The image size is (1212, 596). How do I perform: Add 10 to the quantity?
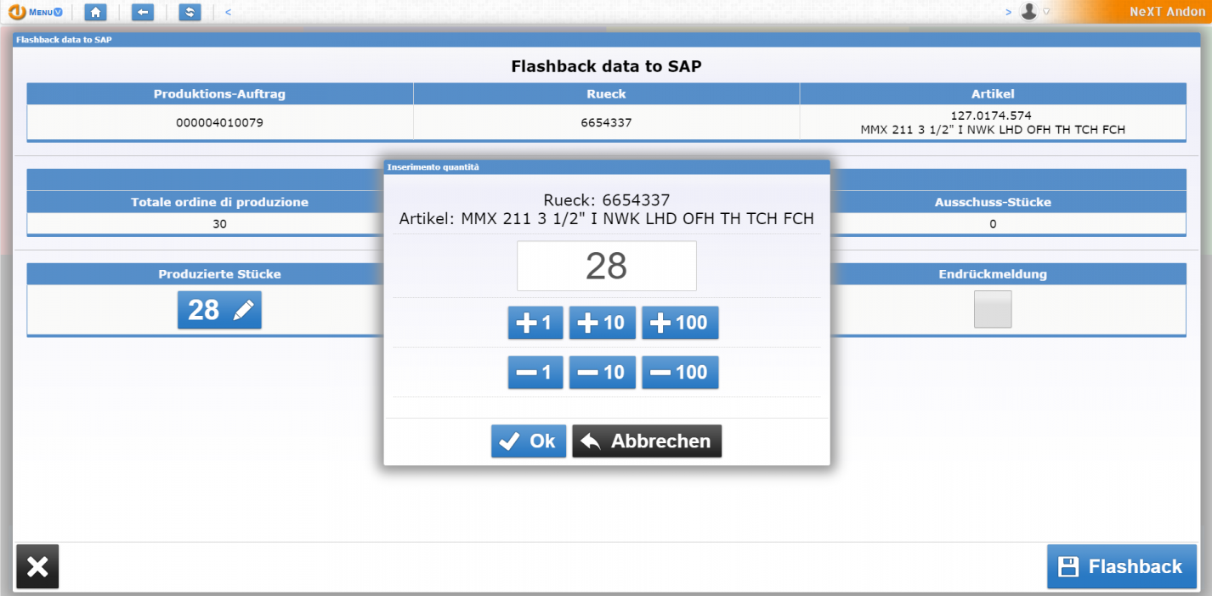point(602,323)
